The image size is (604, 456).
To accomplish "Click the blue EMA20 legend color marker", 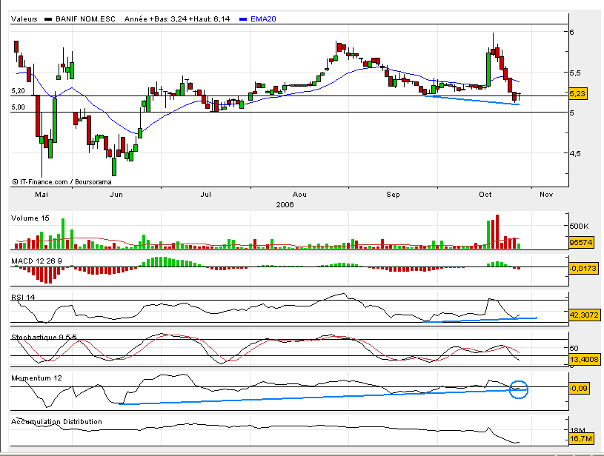I will coord(243,19).
